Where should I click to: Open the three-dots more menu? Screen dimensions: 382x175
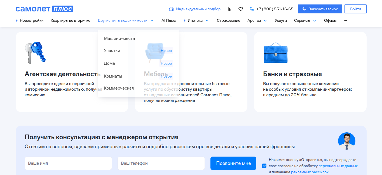(346, 20)
